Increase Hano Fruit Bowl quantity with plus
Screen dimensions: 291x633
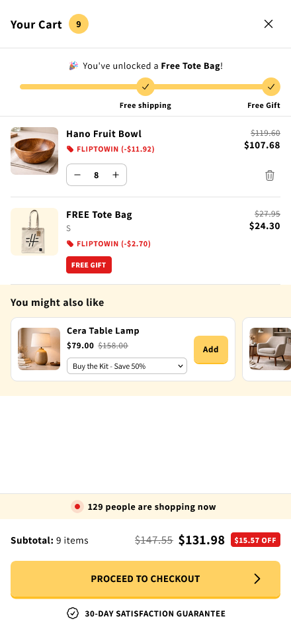[116, 175]
